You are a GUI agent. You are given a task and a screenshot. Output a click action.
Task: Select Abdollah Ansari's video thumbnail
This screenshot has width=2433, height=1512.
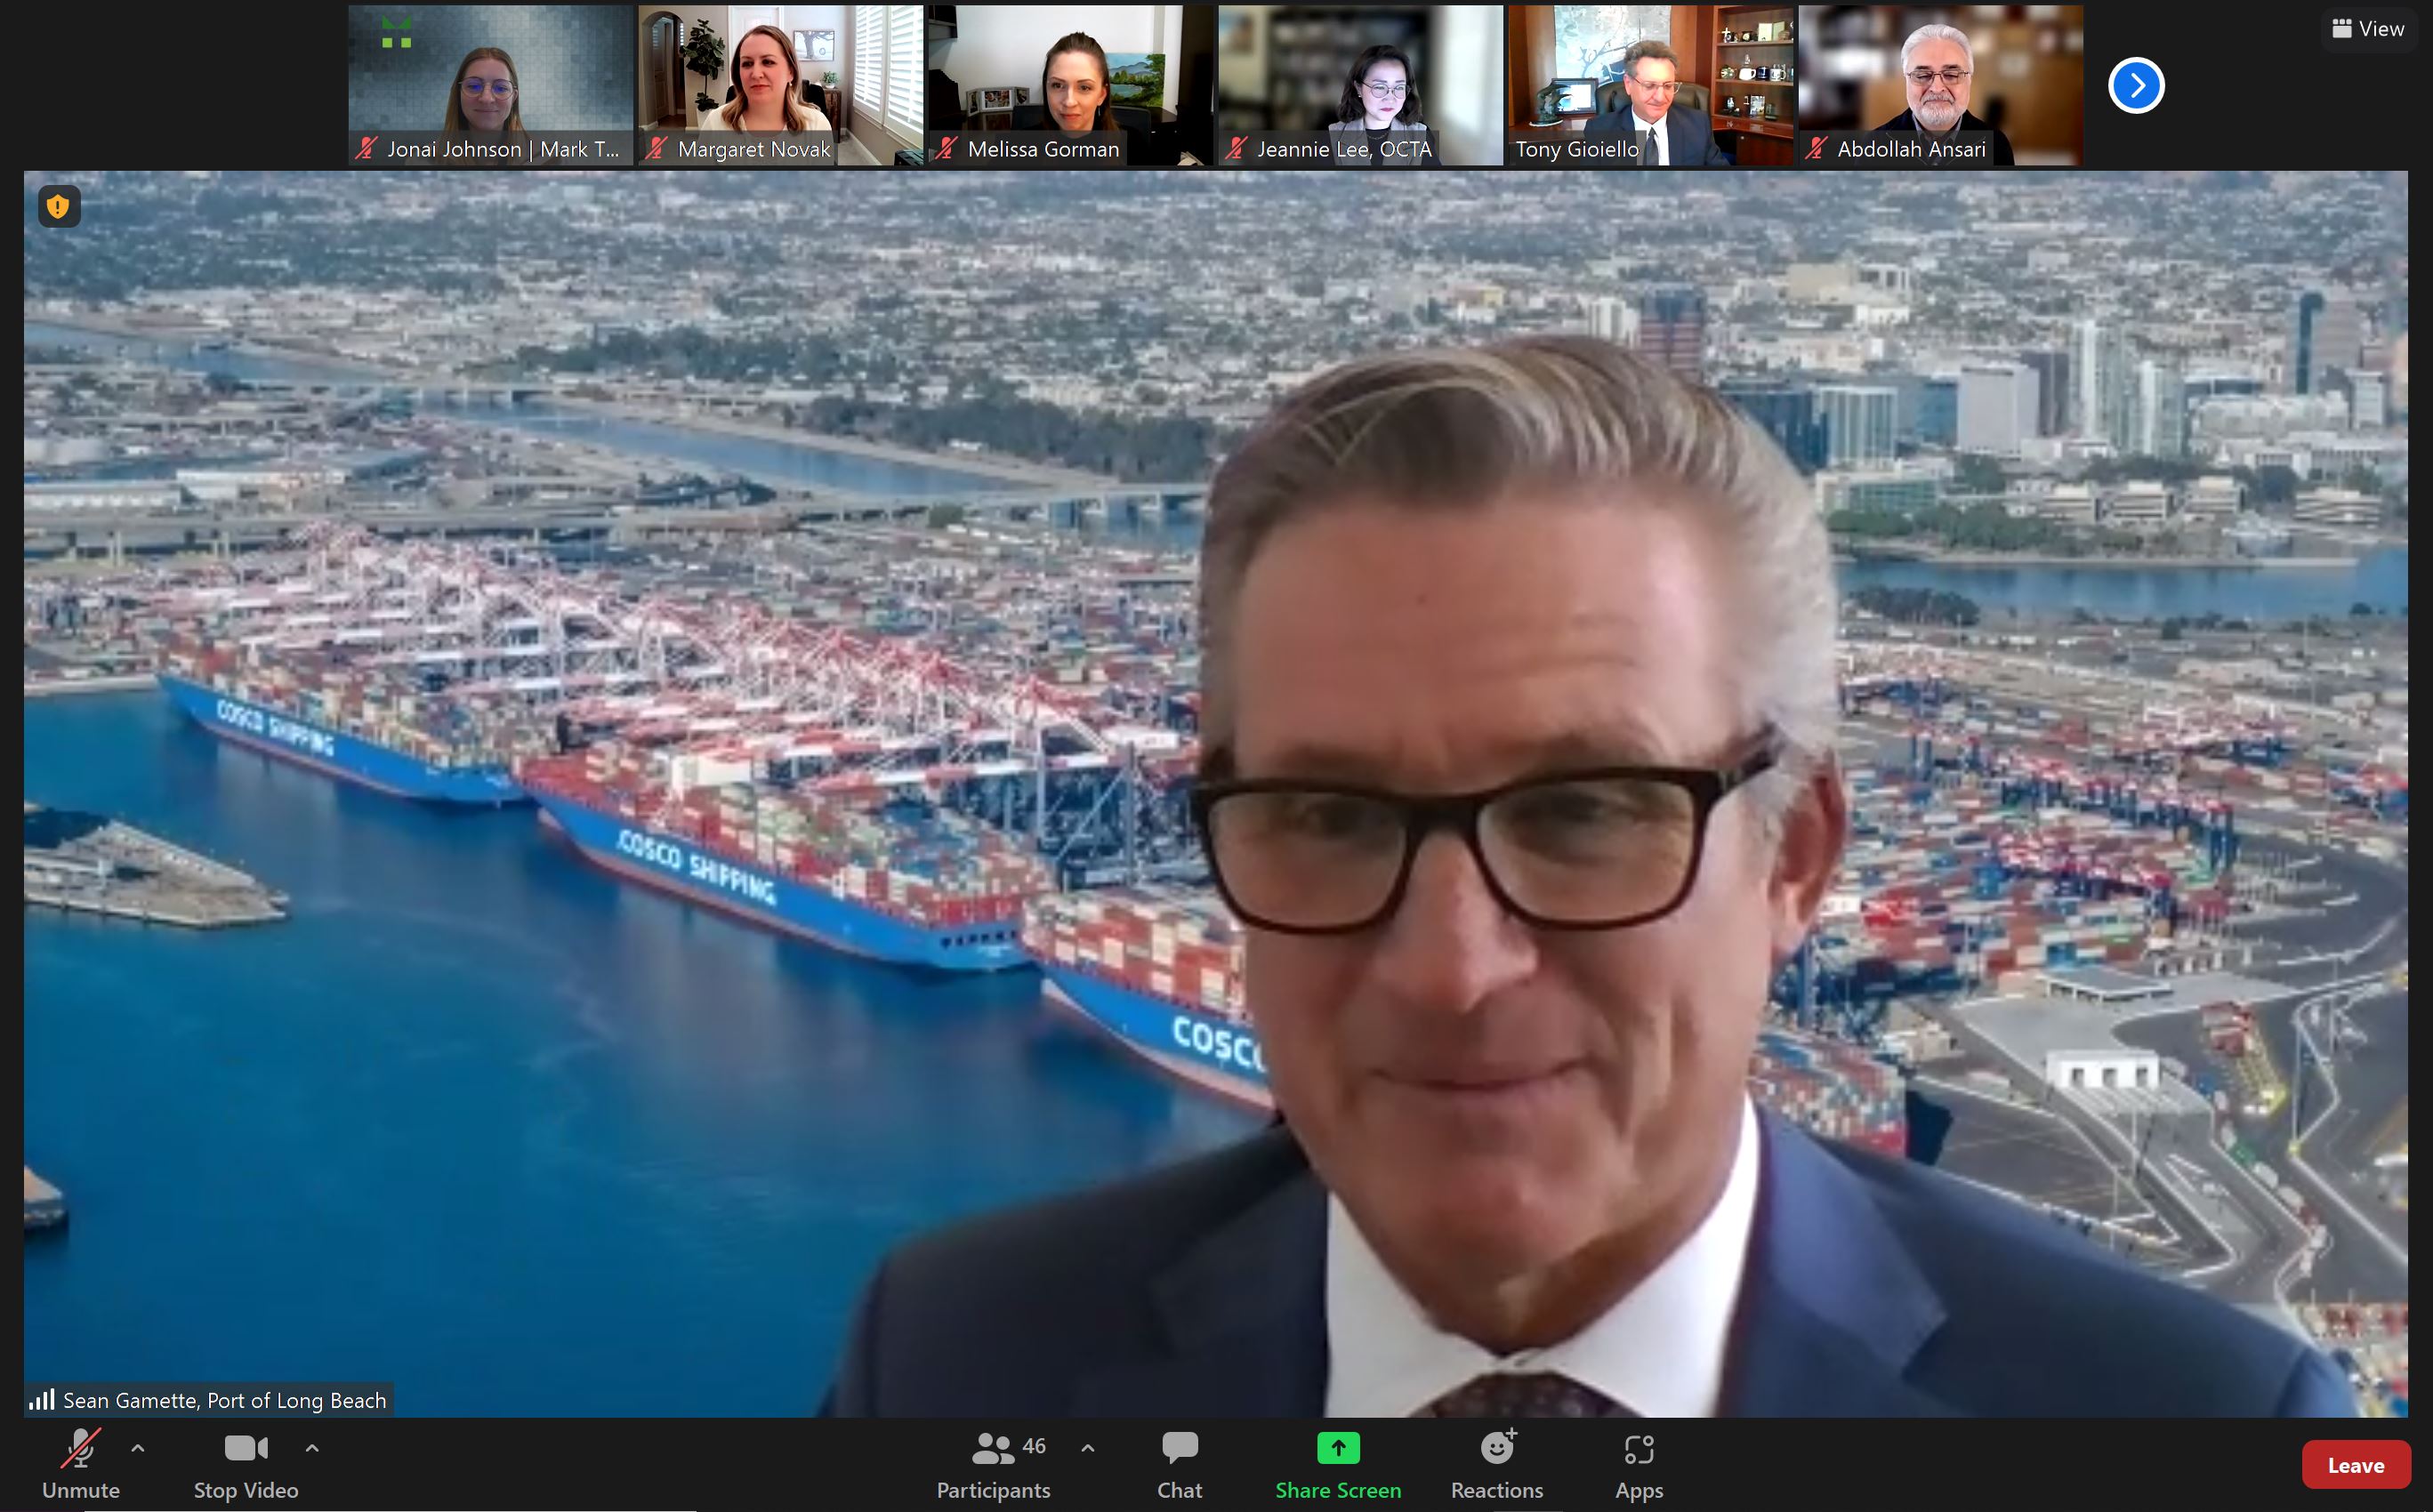1940,85
